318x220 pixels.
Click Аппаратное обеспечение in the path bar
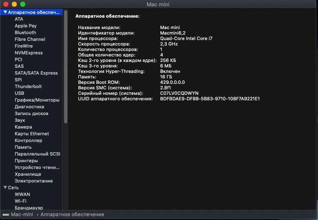[72, 215]
